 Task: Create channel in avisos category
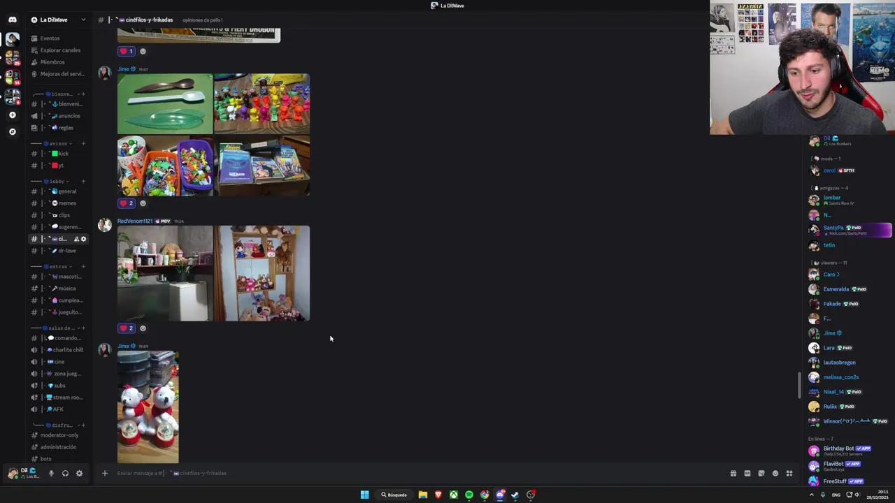coord(83,143)
